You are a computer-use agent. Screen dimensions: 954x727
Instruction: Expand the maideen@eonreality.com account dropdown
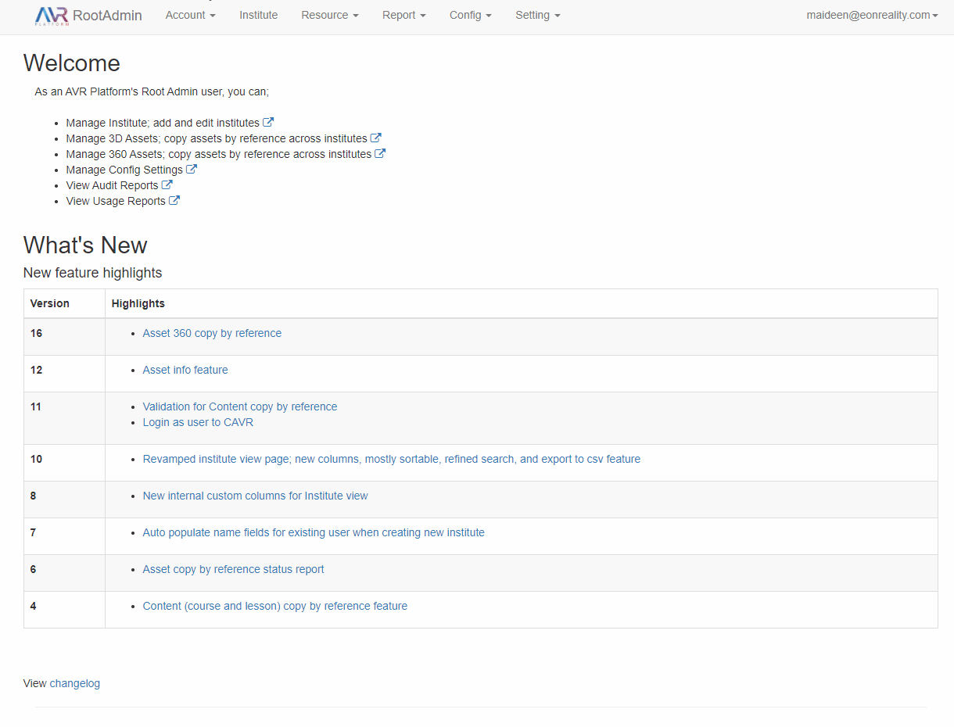pyautogui.click(x=871, y=14)
